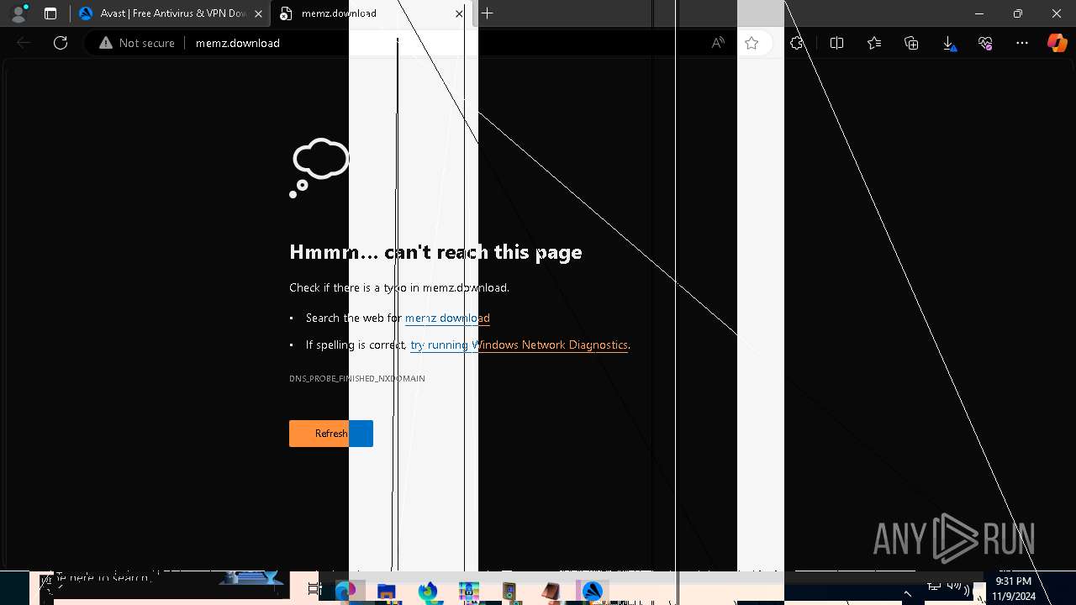This screenshot has height=605, width=1076.
Task: Open the colorful grid app on taskbar
Action: point(469,592)
